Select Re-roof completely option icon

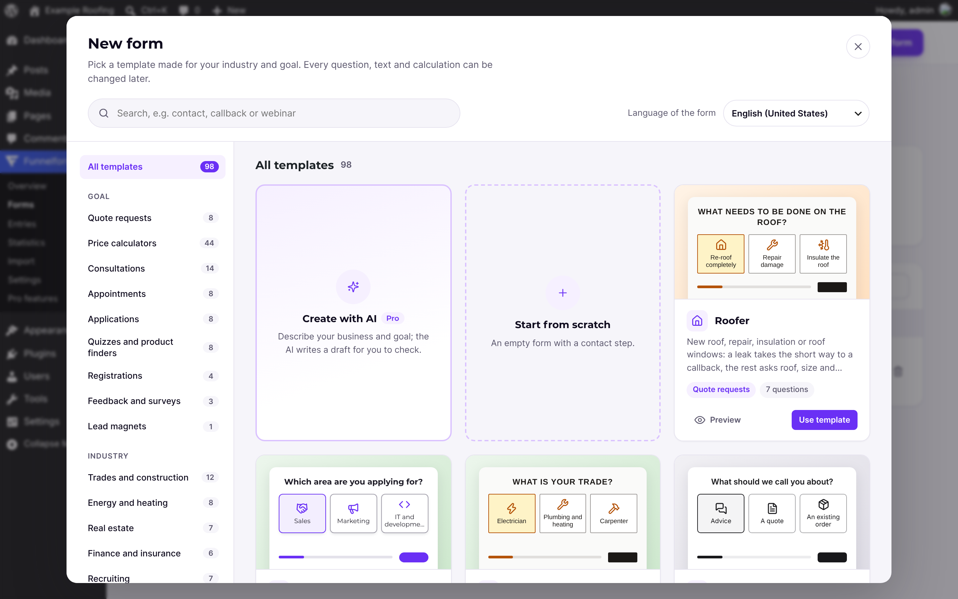tap(721, 245)
